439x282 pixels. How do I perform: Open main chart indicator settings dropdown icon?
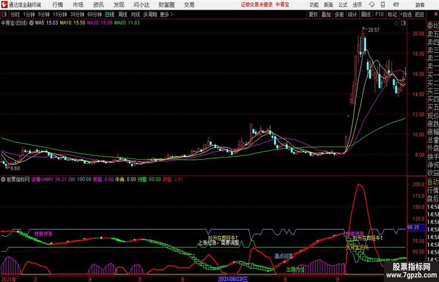click(31, 23)
